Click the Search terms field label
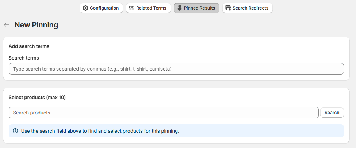 (24, 58)
